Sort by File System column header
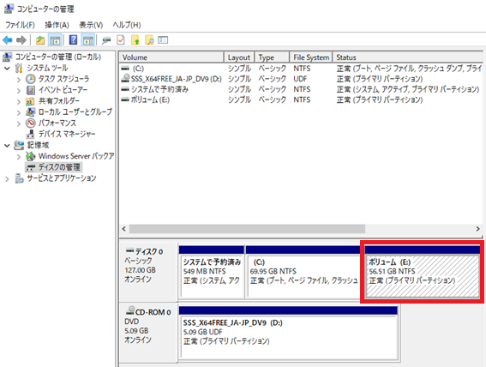 pyautogui.click(x=311, y=57)
